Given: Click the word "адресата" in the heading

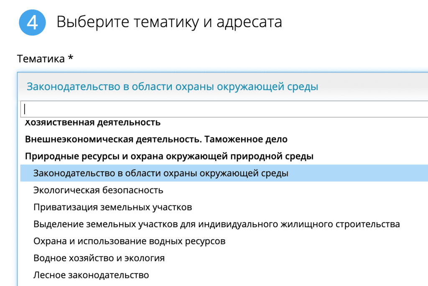Looking at the screenshot, I should tap(249, 22).
